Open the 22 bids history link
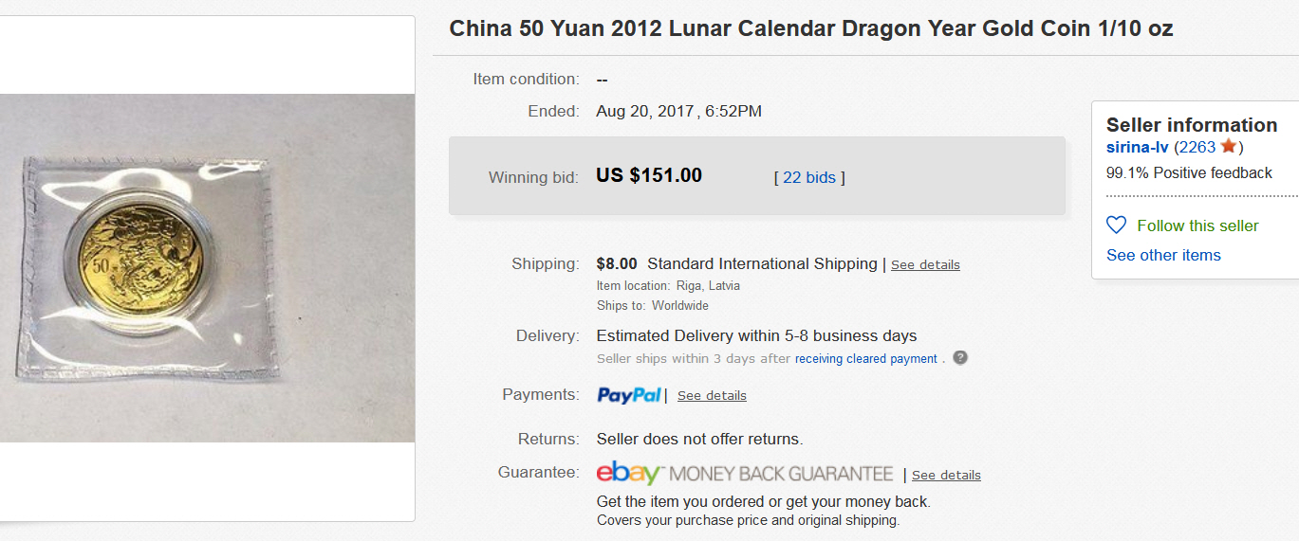This screenshot has width=1299, height=541. click(807, 177)
